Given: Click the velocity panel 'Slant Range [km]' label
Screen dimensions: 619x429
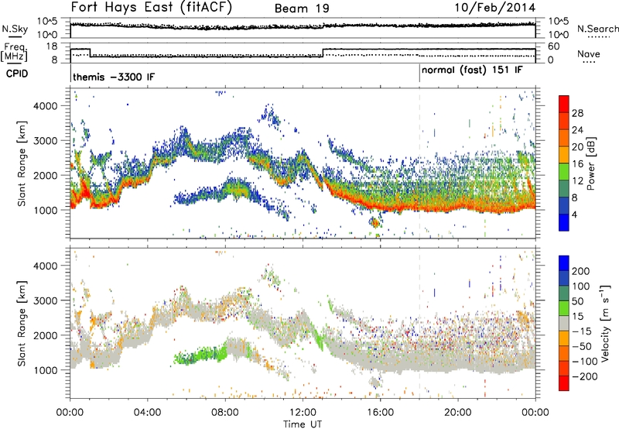Looking at the screenshot, I should pos(22,323).
